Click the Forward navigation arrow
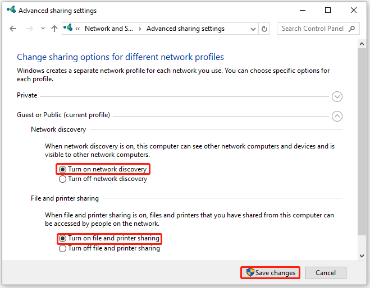This screenshot has width=370, height=288. pyautogui.click(x=29, y=29)
